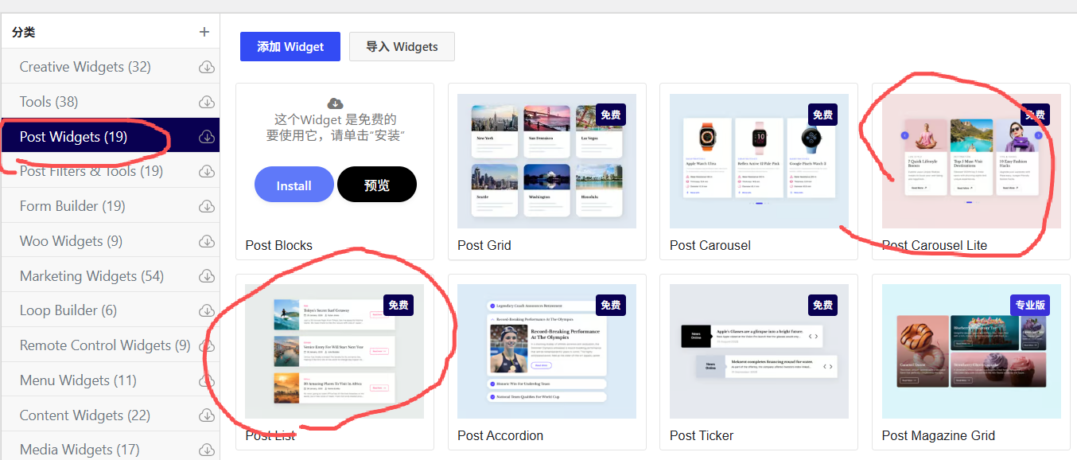Click download icon beside Woo Widgets
The height and width of the screenshot is (460, 1077).
coord(207,241)
